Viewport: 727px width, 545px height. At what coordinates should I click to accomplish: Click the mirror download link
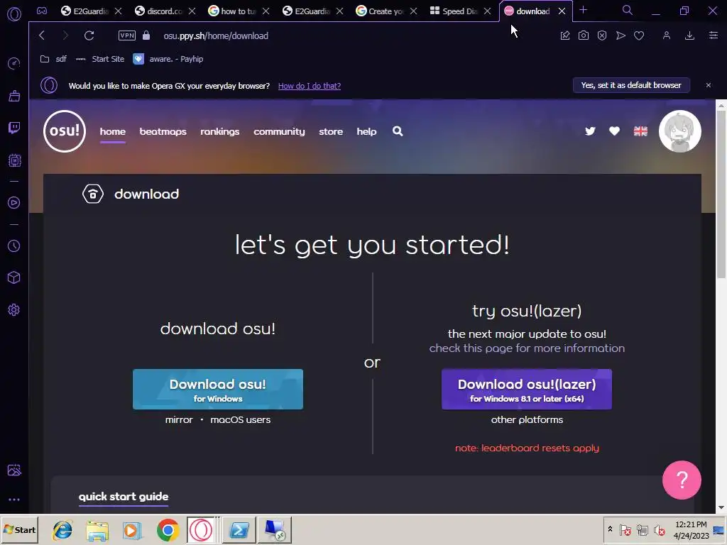[x=179, y=420]
